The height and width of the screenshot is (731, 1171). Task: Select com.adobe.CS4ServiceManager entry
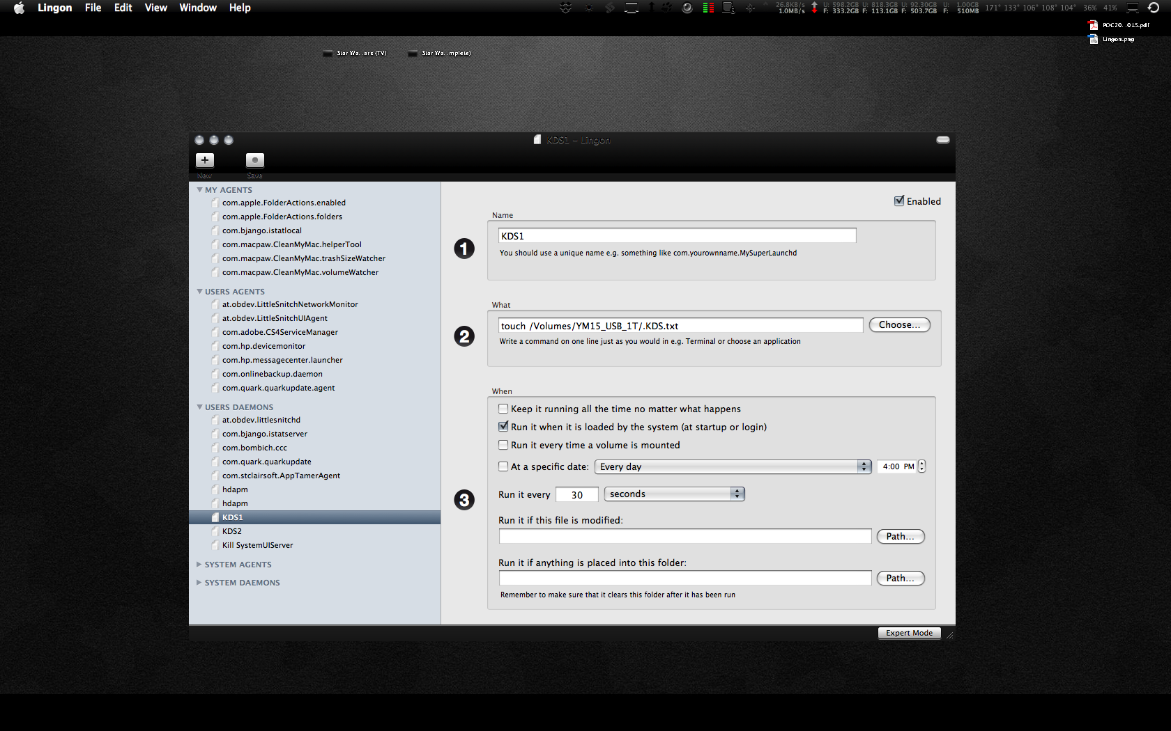pos(315,332)
